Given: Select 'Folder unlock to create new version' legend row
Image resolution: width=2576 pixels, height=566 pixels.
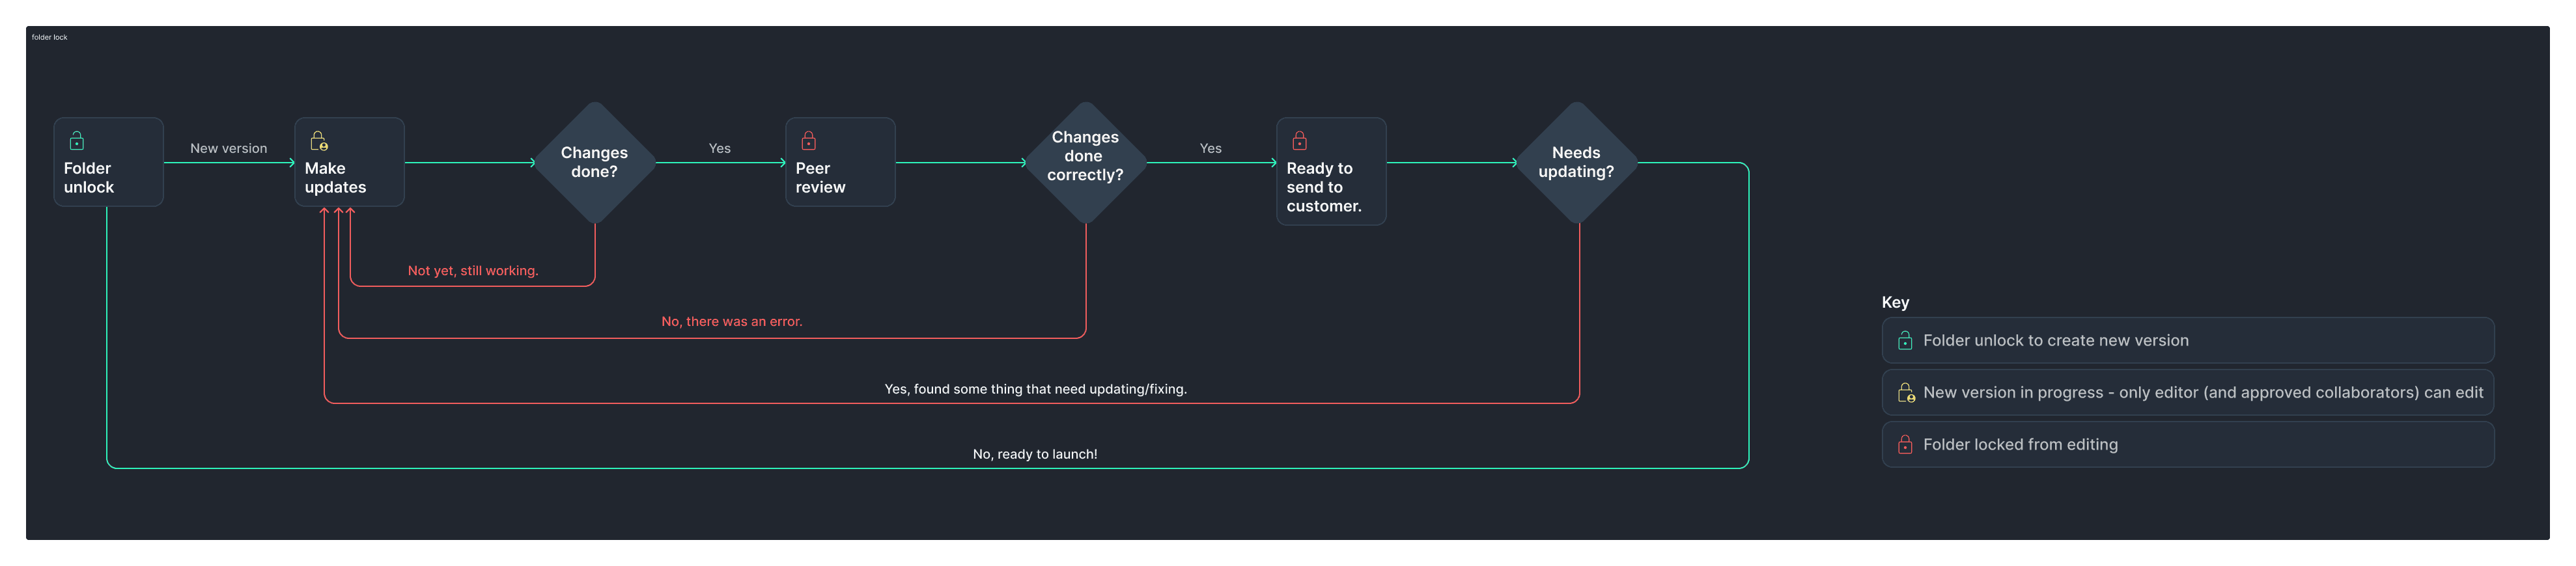Looking at the screenshot, I should pos(2188,340).
